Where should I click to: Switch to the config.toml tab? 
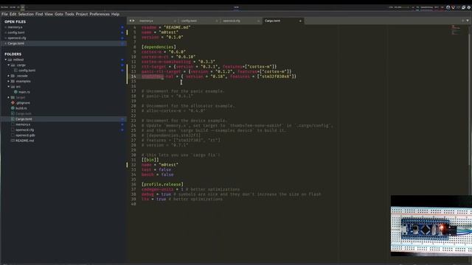pyautogui.click(x=189, y=21)
